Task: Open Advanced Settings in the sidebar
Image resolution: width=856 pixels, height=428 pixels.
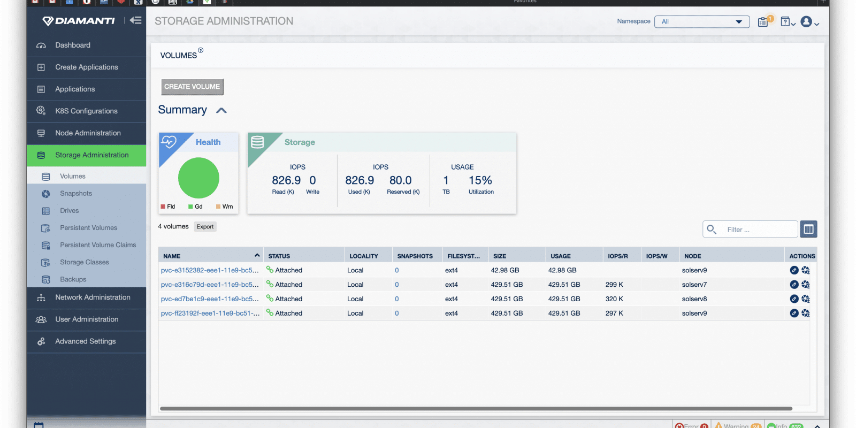Action: [x=87, y=341]
